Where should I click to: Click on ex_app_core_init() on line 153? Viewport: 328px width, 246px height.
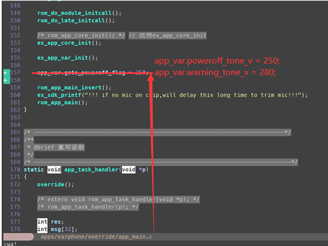click(69, 43)
